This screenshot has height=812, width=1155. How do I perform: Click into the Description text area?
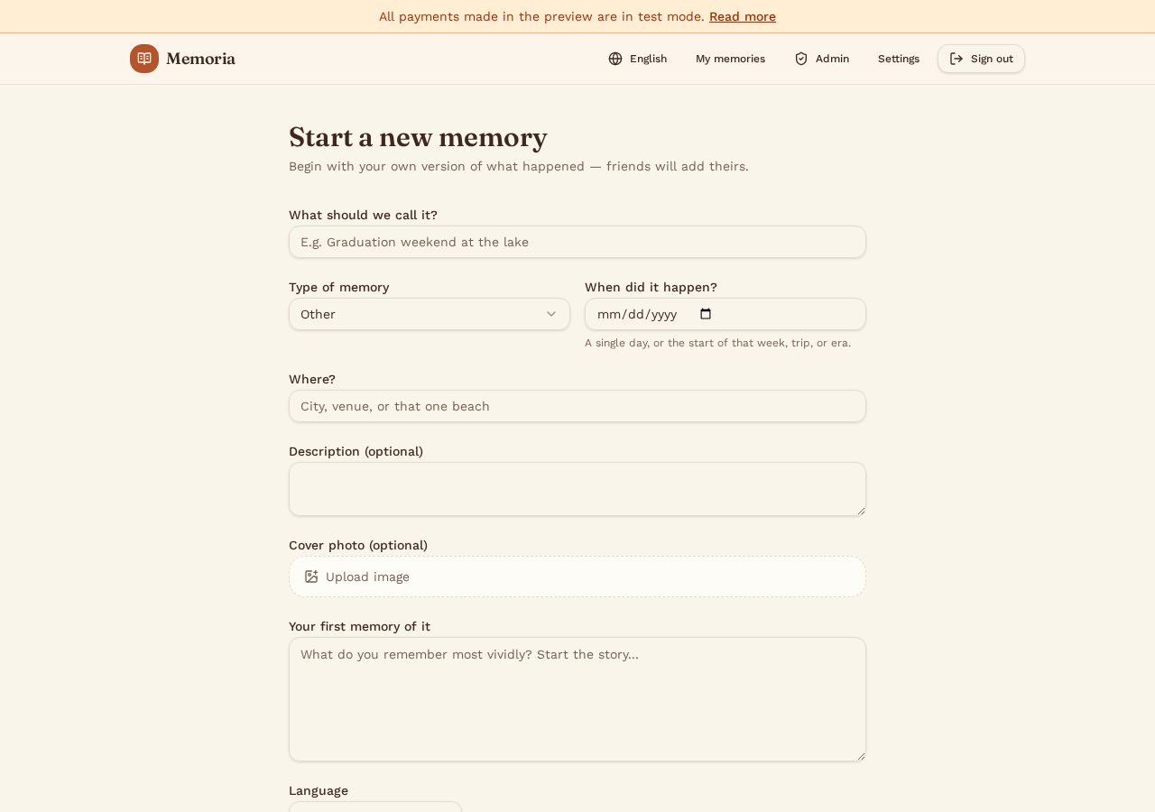pyautogui.click(x=577, y=489)
